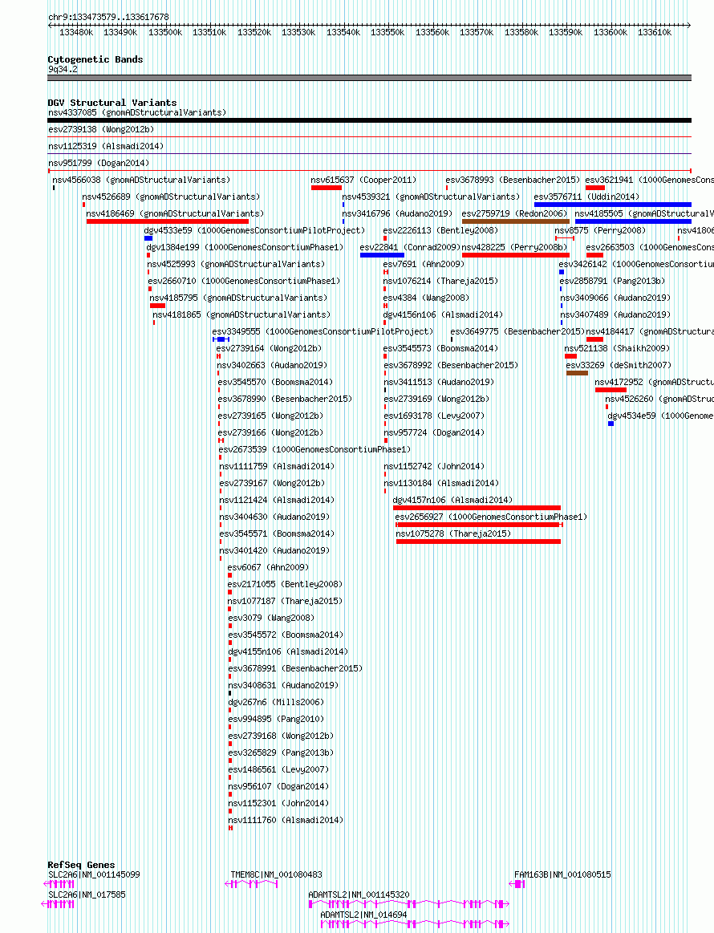Select the brown bar under esv2759719
Screen dimensions: 714x933
click(516, 221)
